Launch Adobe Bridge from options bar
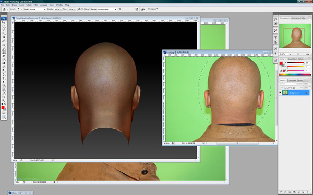This screenshot has height=195, width=313. (x=142, y=9)
